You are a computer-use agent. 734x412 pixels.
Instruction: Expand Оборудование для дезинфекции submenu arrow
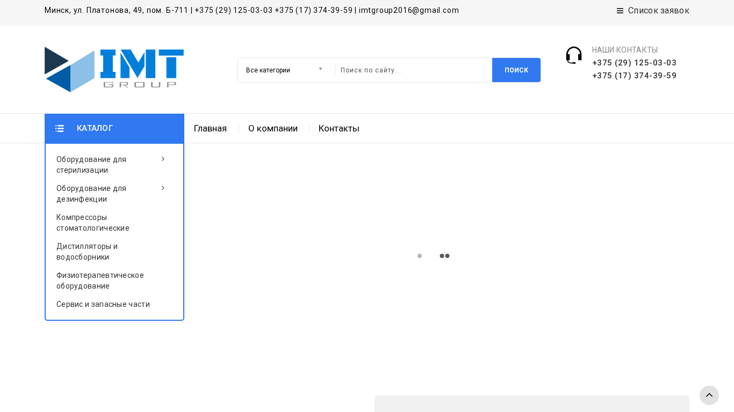[163, 188]
